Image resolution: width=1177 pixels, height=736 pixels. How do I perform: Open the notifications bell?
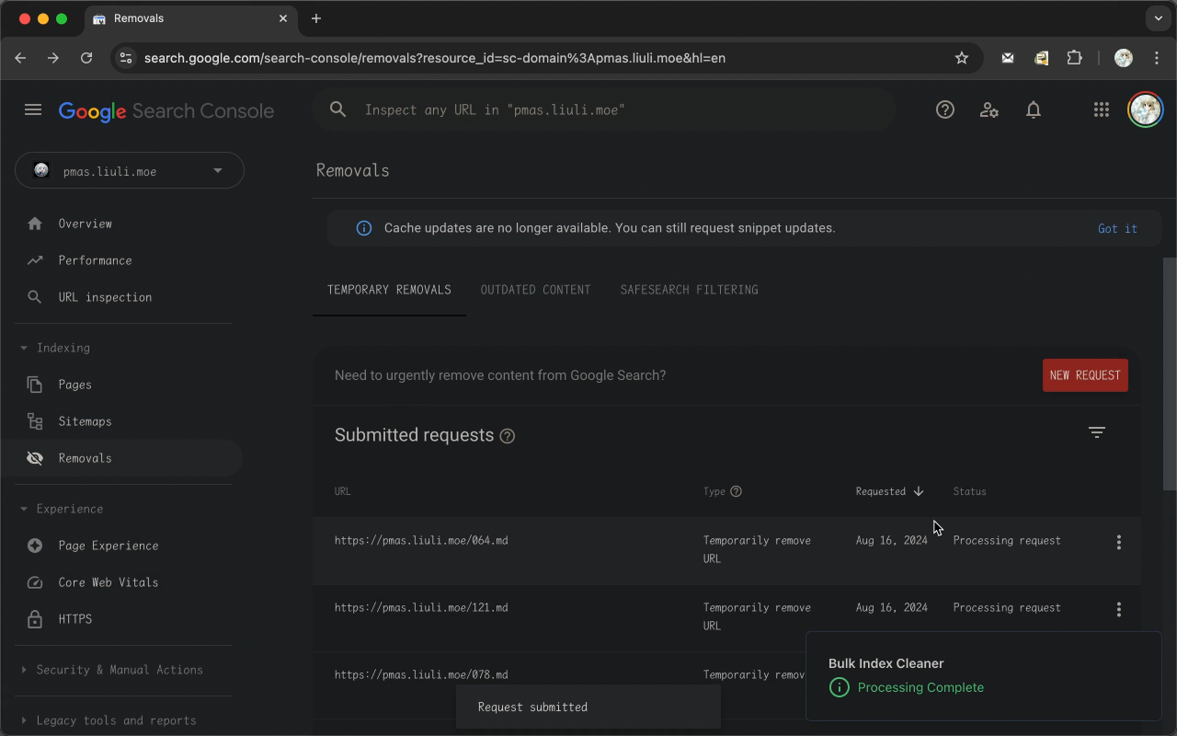tap(1034, 109)
